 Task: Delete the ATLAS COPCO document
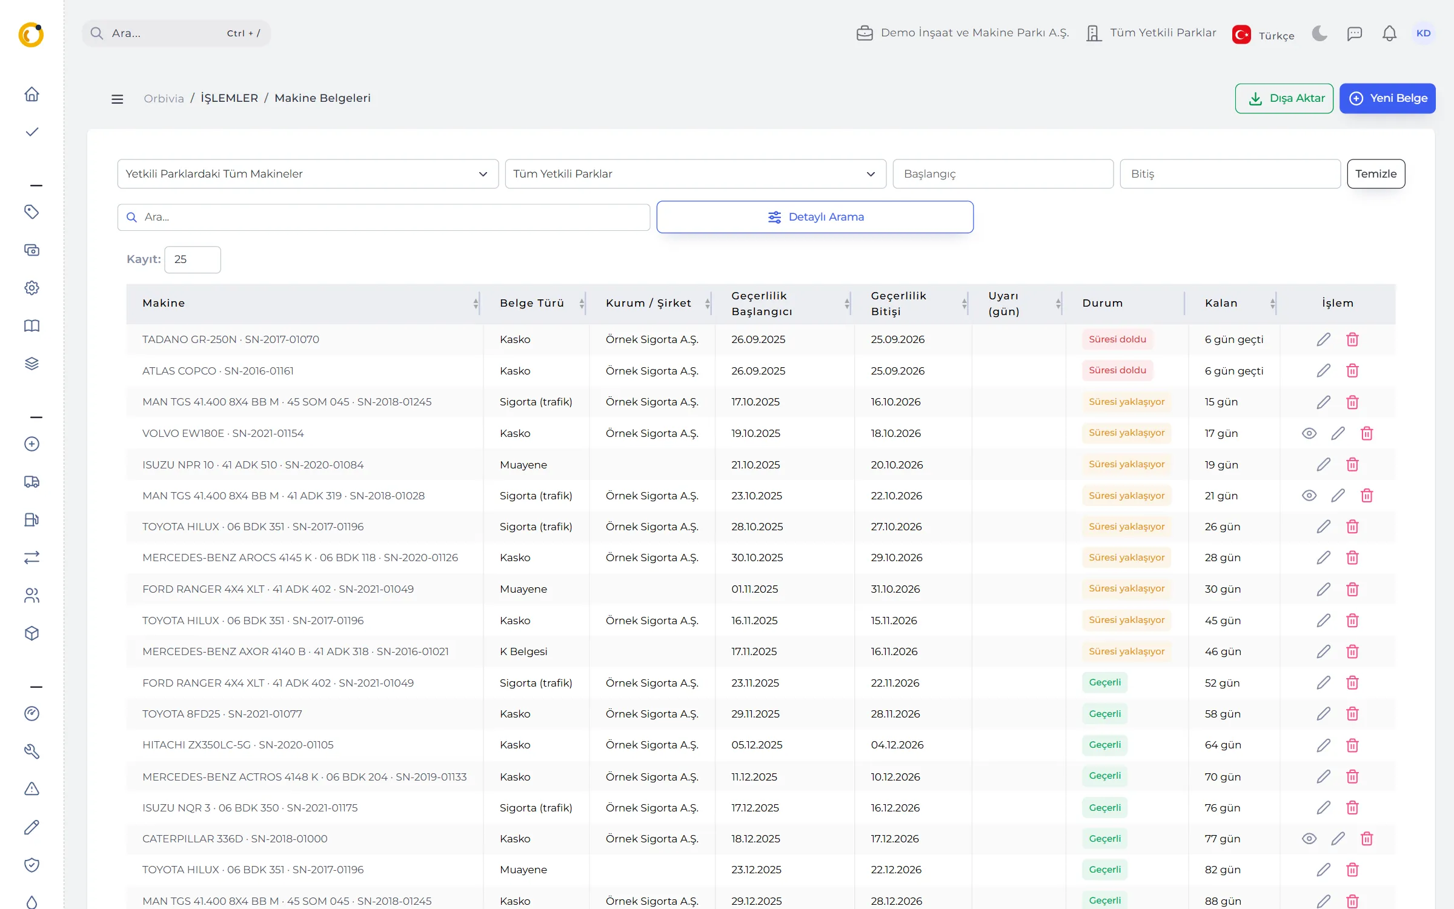pos(1352,370)
